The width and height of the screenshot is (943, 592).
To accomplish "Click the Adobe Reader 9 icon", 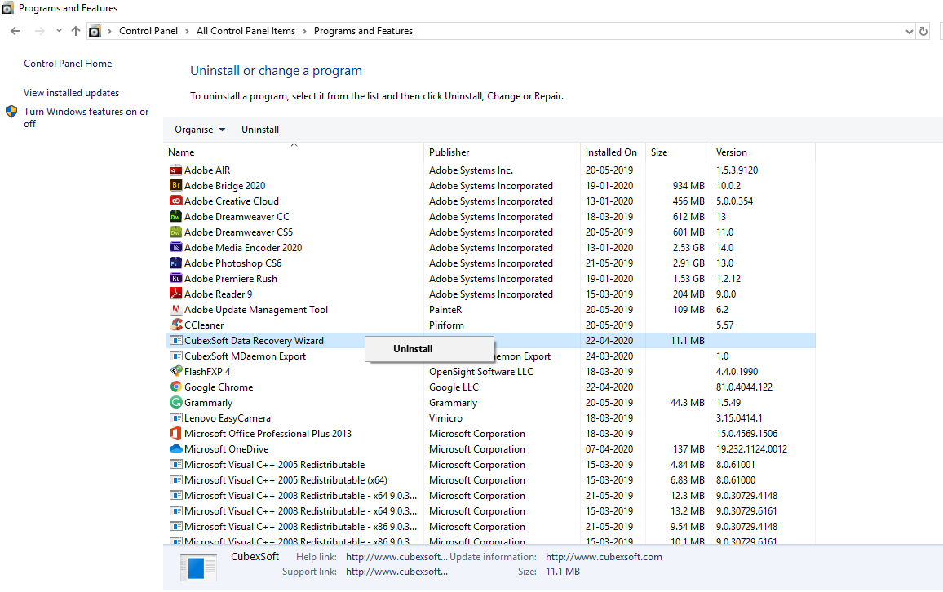I will (x=175, y=294).
